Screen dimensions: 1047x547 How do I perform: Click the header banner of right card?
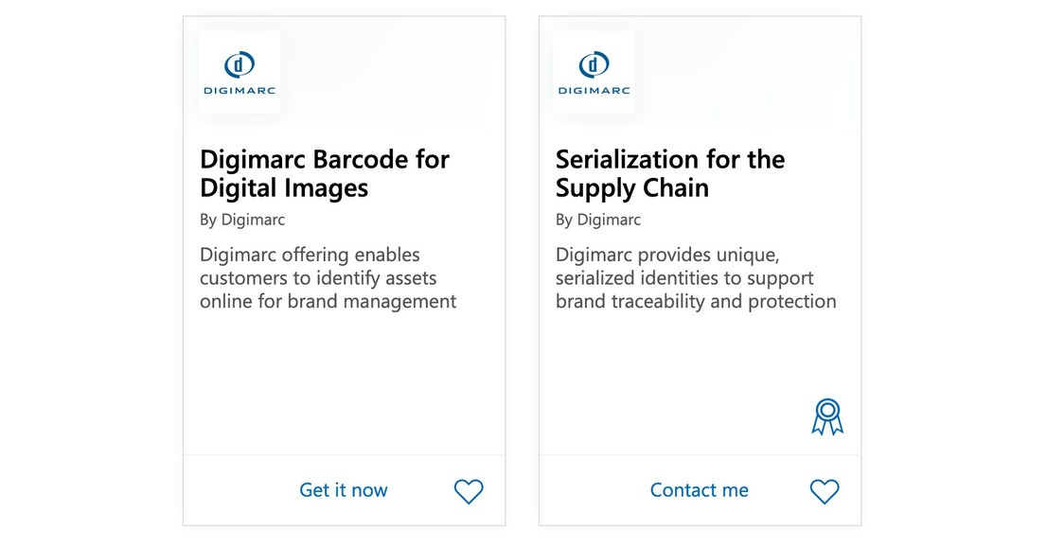tap(738, 71)
